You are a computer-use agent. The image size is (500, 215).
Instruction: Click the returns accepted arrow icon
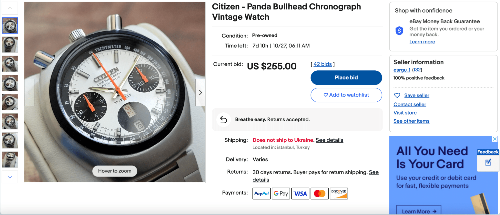click(223, 120)
